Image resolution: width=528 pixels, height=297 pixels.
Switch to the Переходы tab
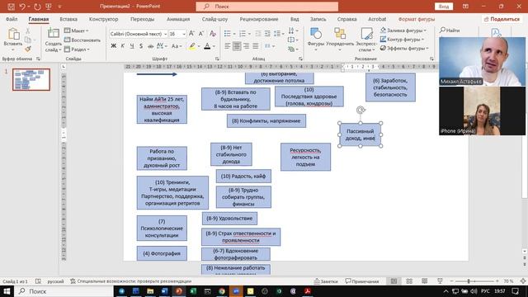[142, 19]
